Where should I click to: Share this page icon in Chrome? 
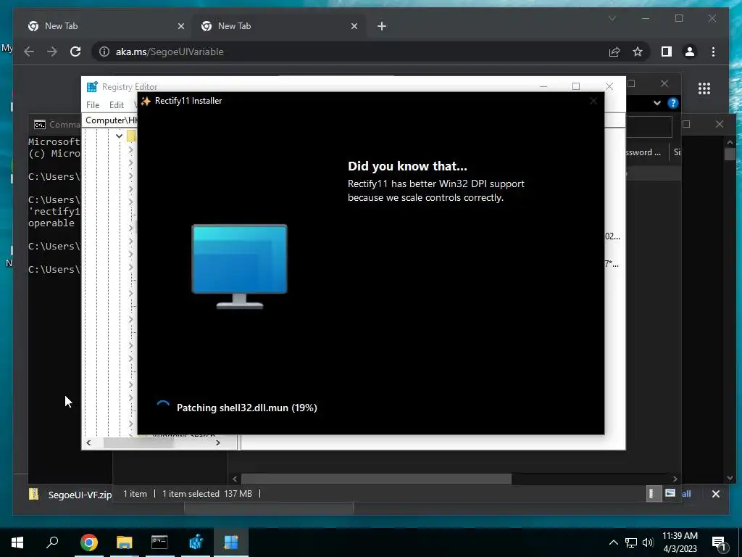pos(614,51)
